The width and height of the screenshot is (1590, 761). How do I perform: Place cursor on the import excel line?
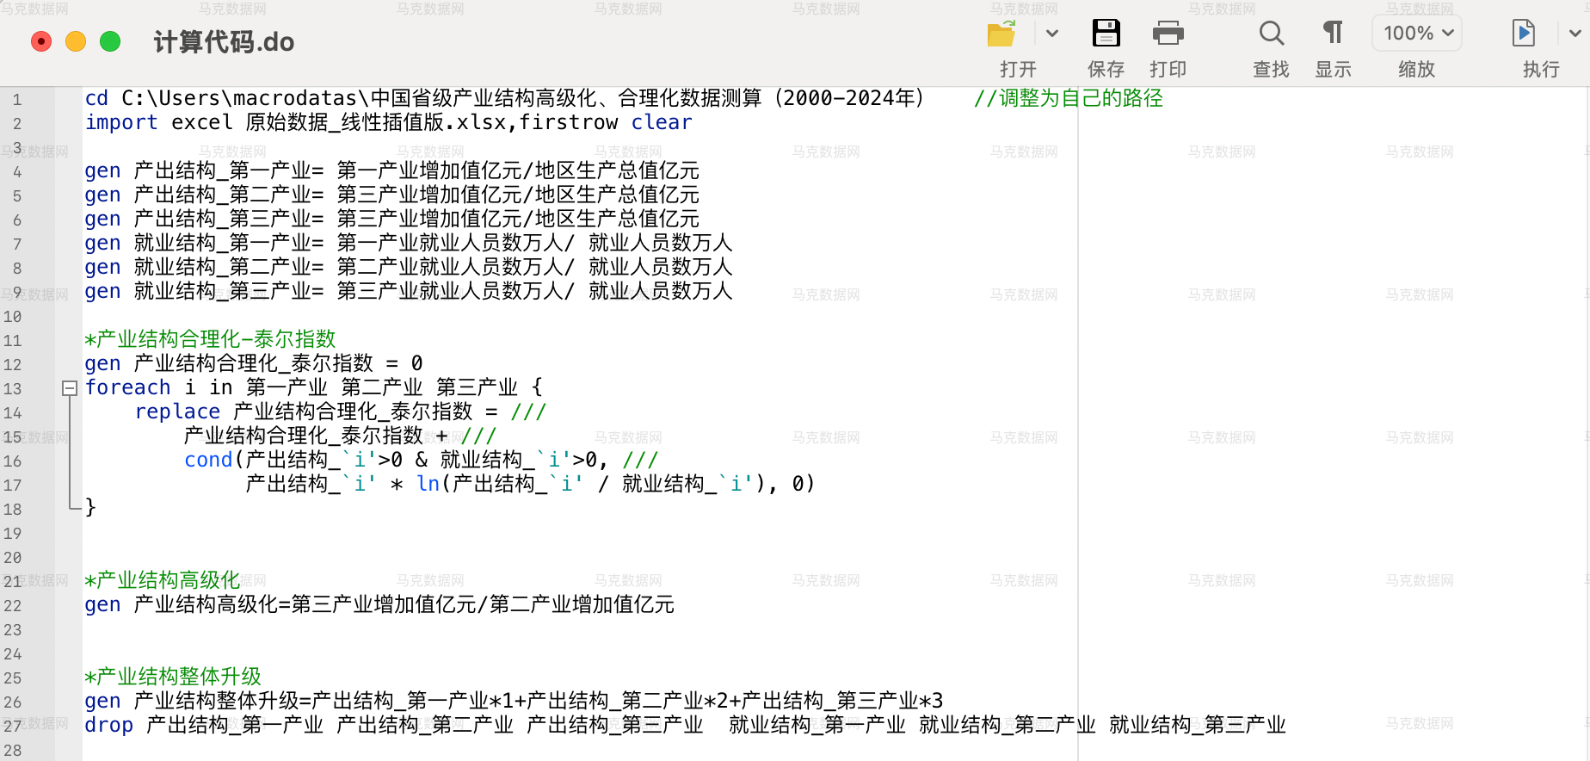tap(387, 123)
